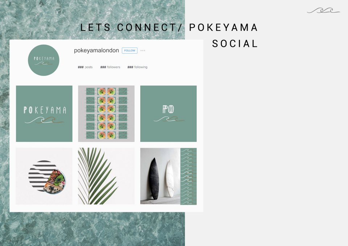Click the wave icon beneath the profile picture's POKEYAMA text
This screenshot has height=246, width=348.
(x=43, y=63)
